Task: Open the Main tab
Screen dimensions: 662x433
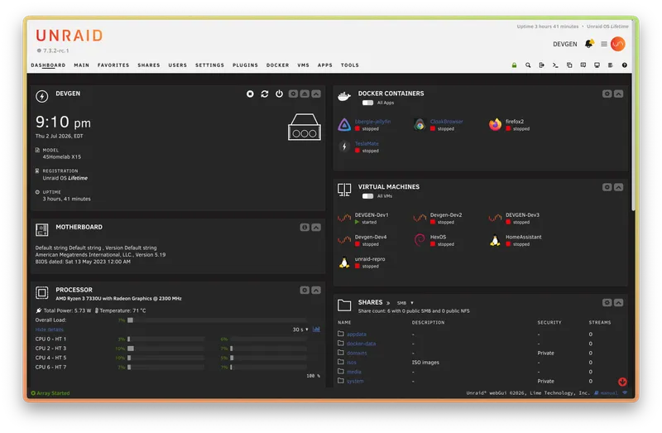Action: pos(81,65)
